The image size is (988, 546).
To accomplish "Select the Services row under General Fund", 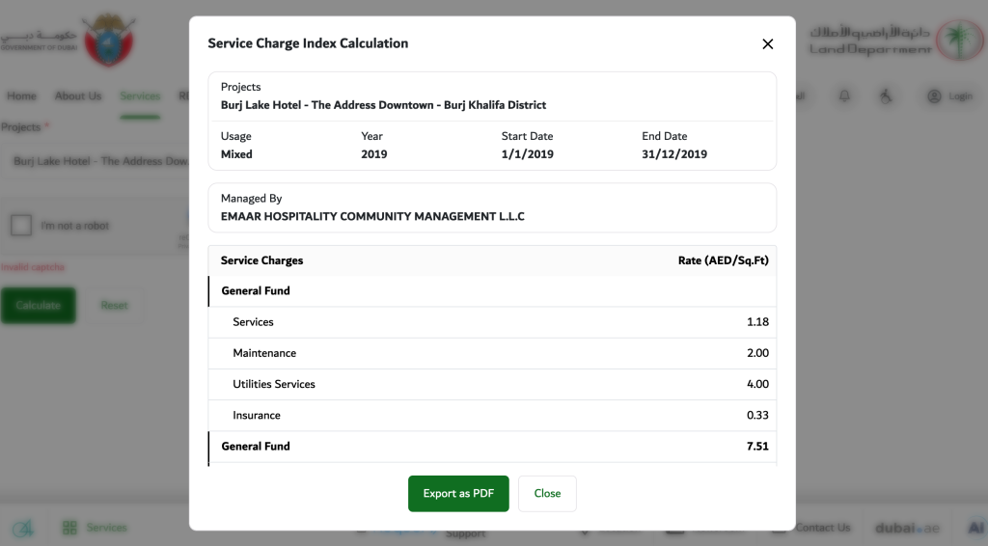I will [x=492, y=322].
